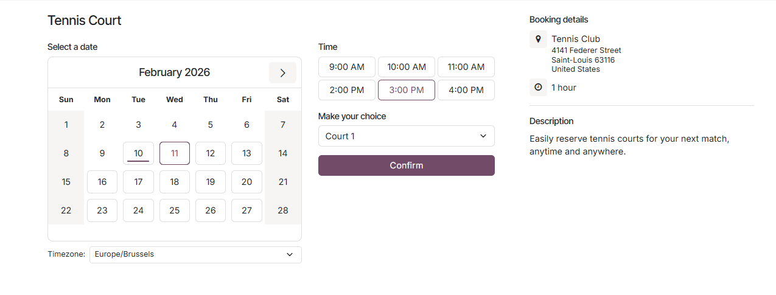The width and height of the screenshot is (776, 295).
Task: Select the 2:00 PM slot
Action: tap(346, 90)
